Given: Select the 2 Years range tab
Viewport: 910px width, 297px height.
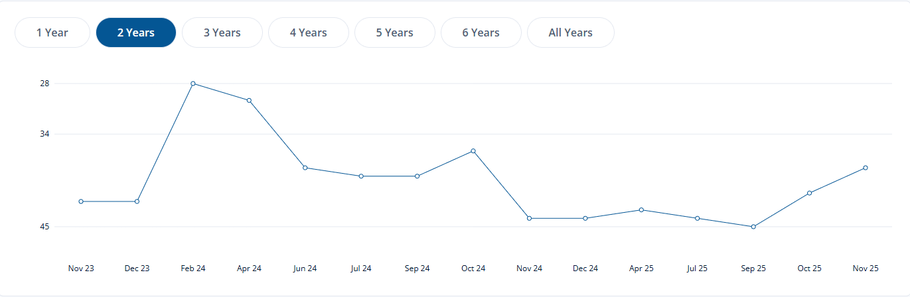Looking at the screenshot, I should [x=136, y=32].
